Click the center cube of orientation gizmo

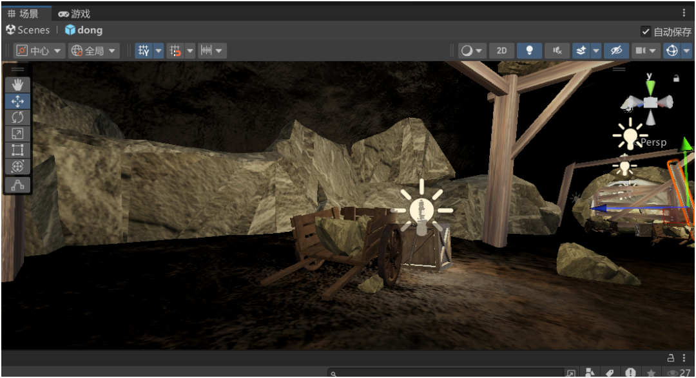650,102
